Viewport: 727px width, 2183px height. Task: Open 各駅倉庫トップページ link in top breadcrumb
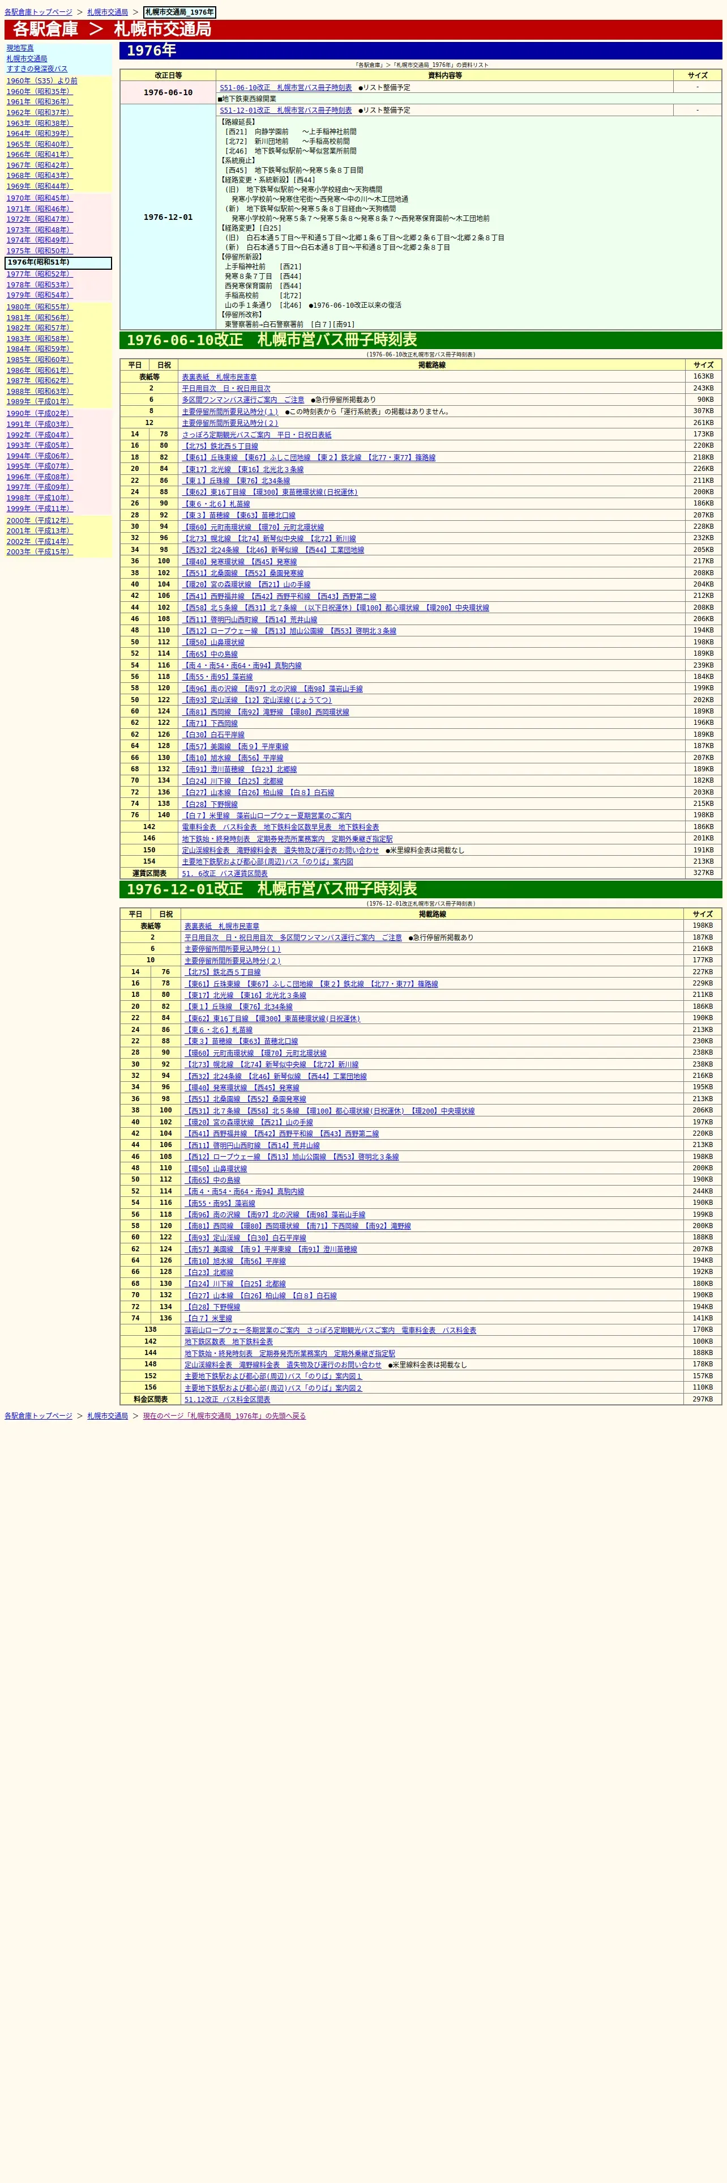(38, 12)
